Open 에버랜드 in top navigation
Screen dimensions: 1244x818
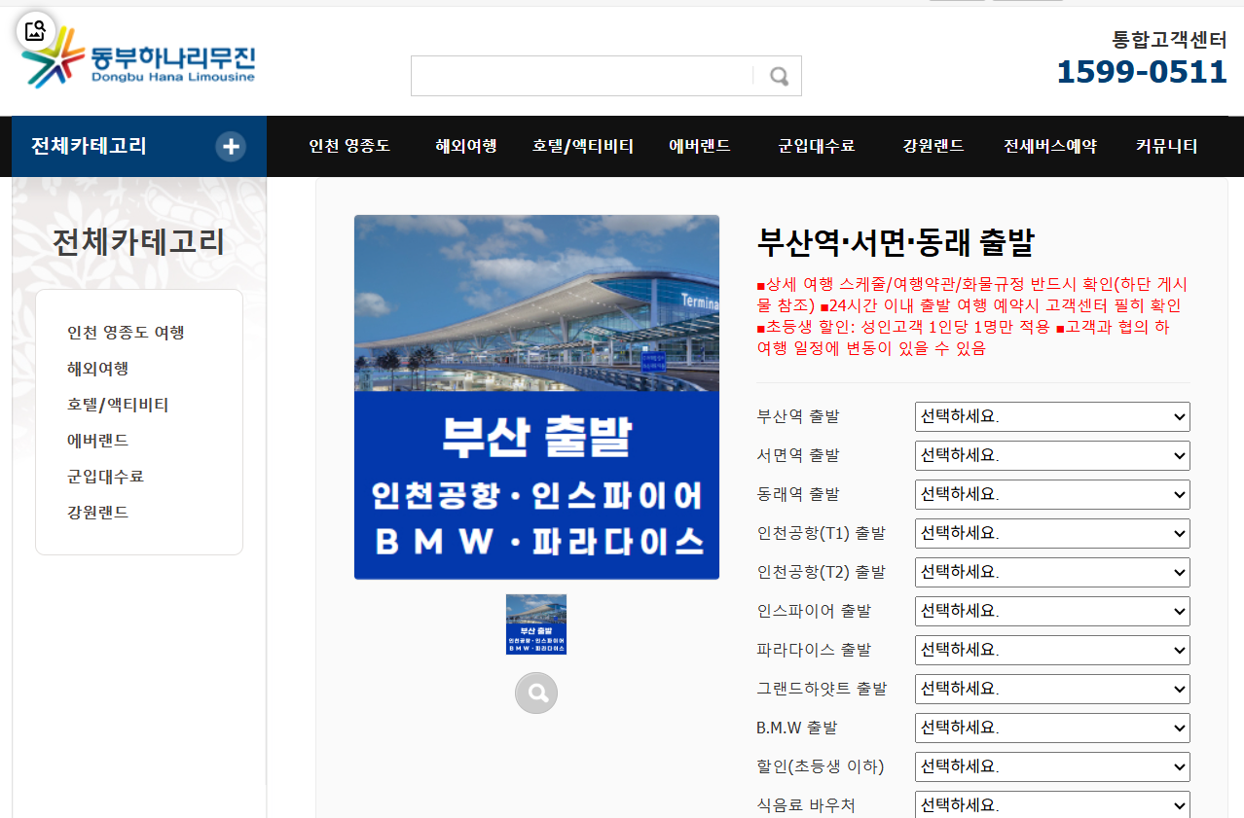tap(700, 146)
